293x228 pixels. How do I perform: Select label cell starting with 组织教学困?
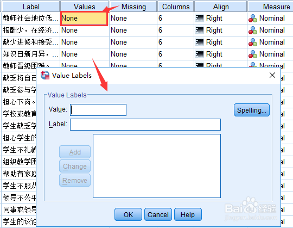pos(19,162)
